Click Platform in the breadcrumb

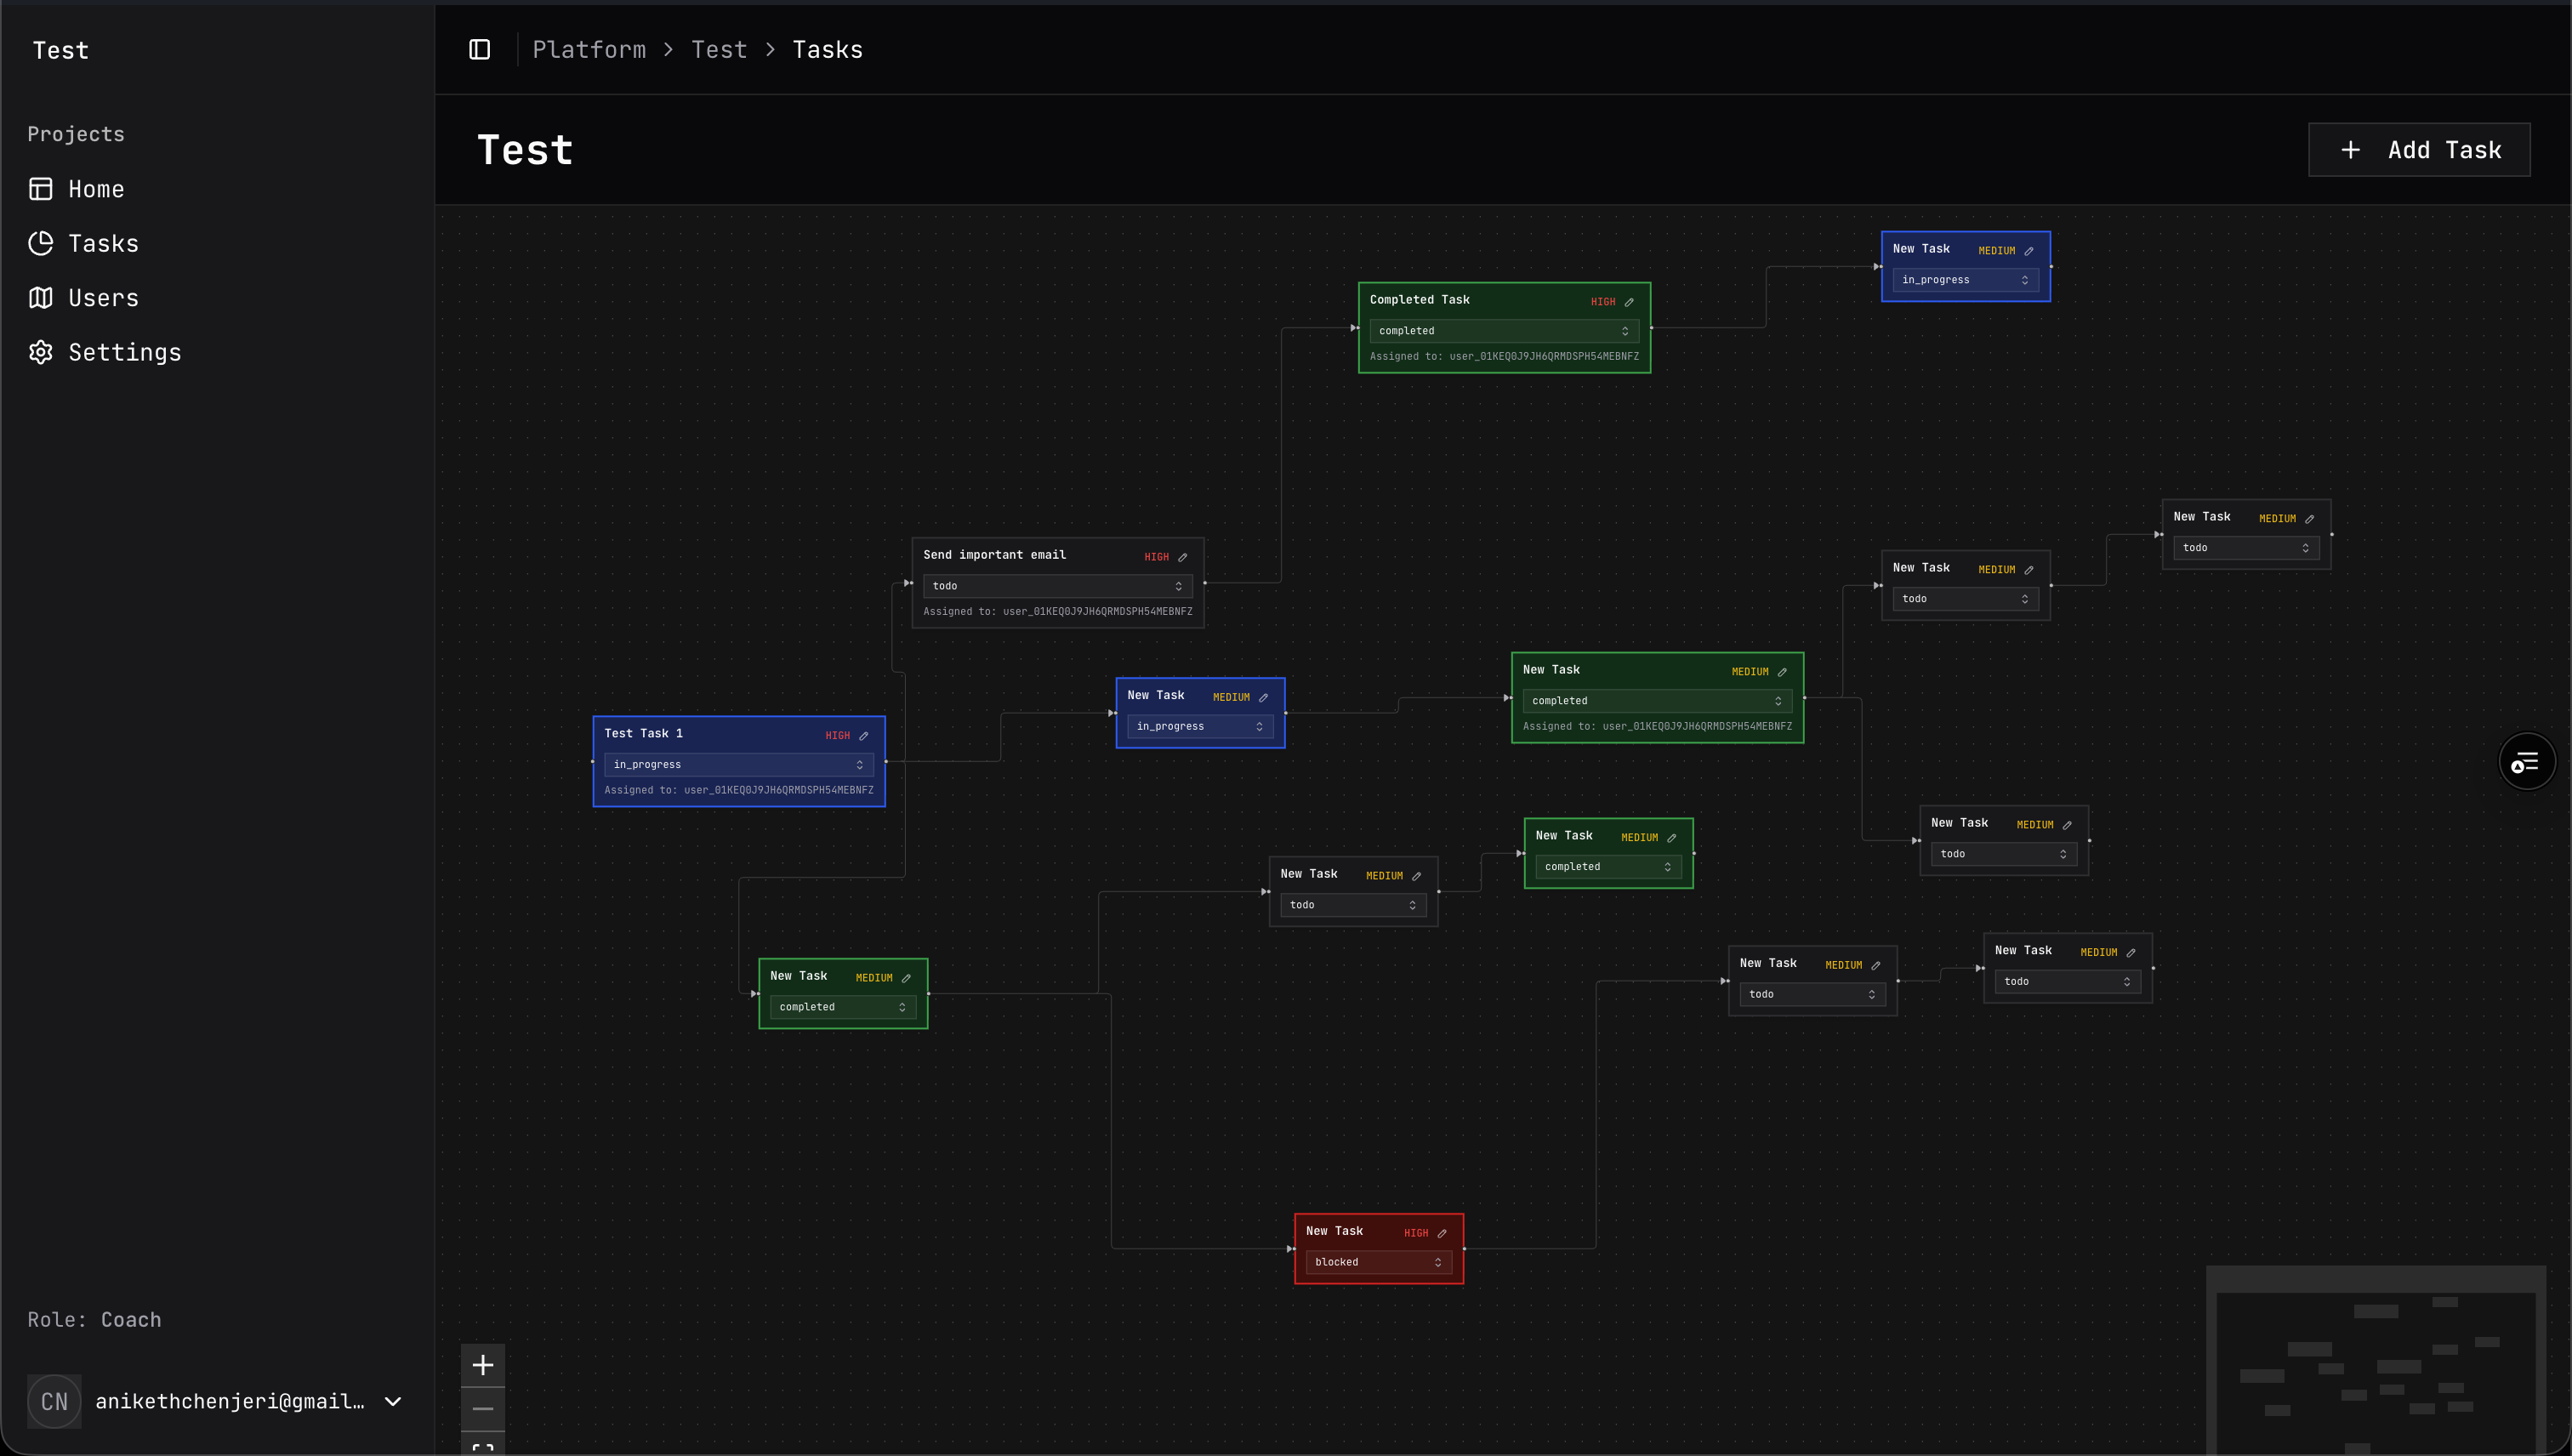[x=589, y=50]
